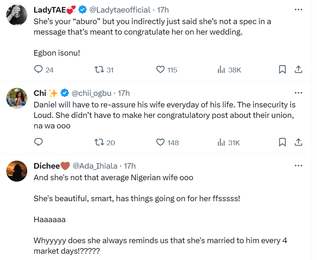Open more options for LadyTAE's tweet
Image resolution: width=317 pixels, height=260 pixels.
tap(298, 9)
